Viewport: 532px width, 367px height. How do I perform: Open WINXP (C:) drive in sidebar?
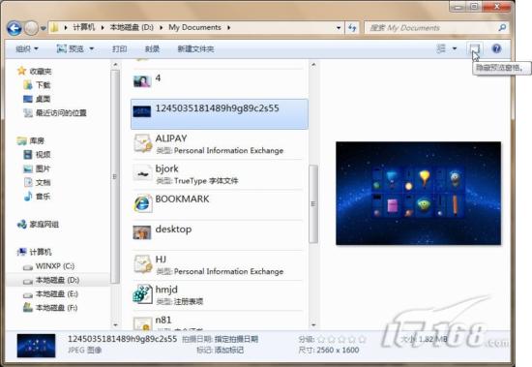coord(54,266)
